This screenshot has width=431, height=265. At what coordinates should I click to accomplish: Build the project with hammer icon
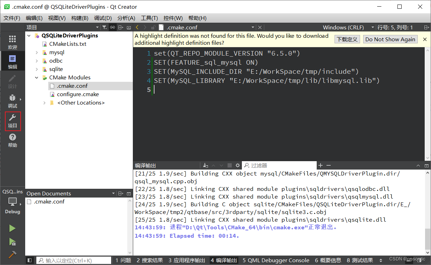[12, 255]
